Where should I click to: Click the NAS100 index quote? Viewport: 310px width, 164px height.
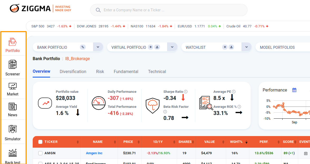click(x=151, y=26)
